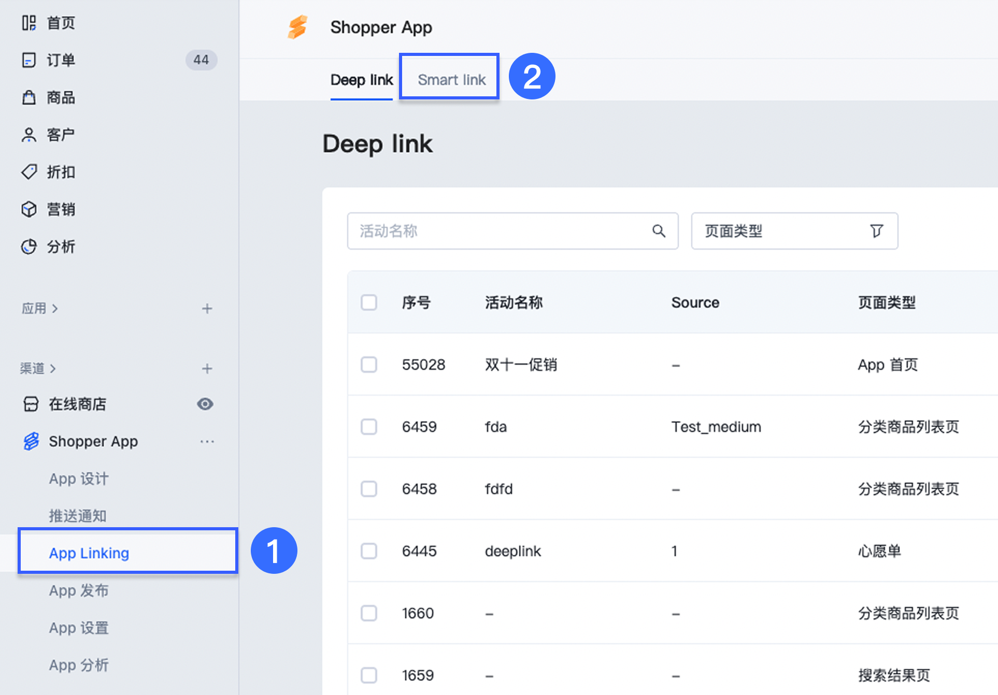Expand the 应用 section chevron
998x695 pixels.
point(55,309)
